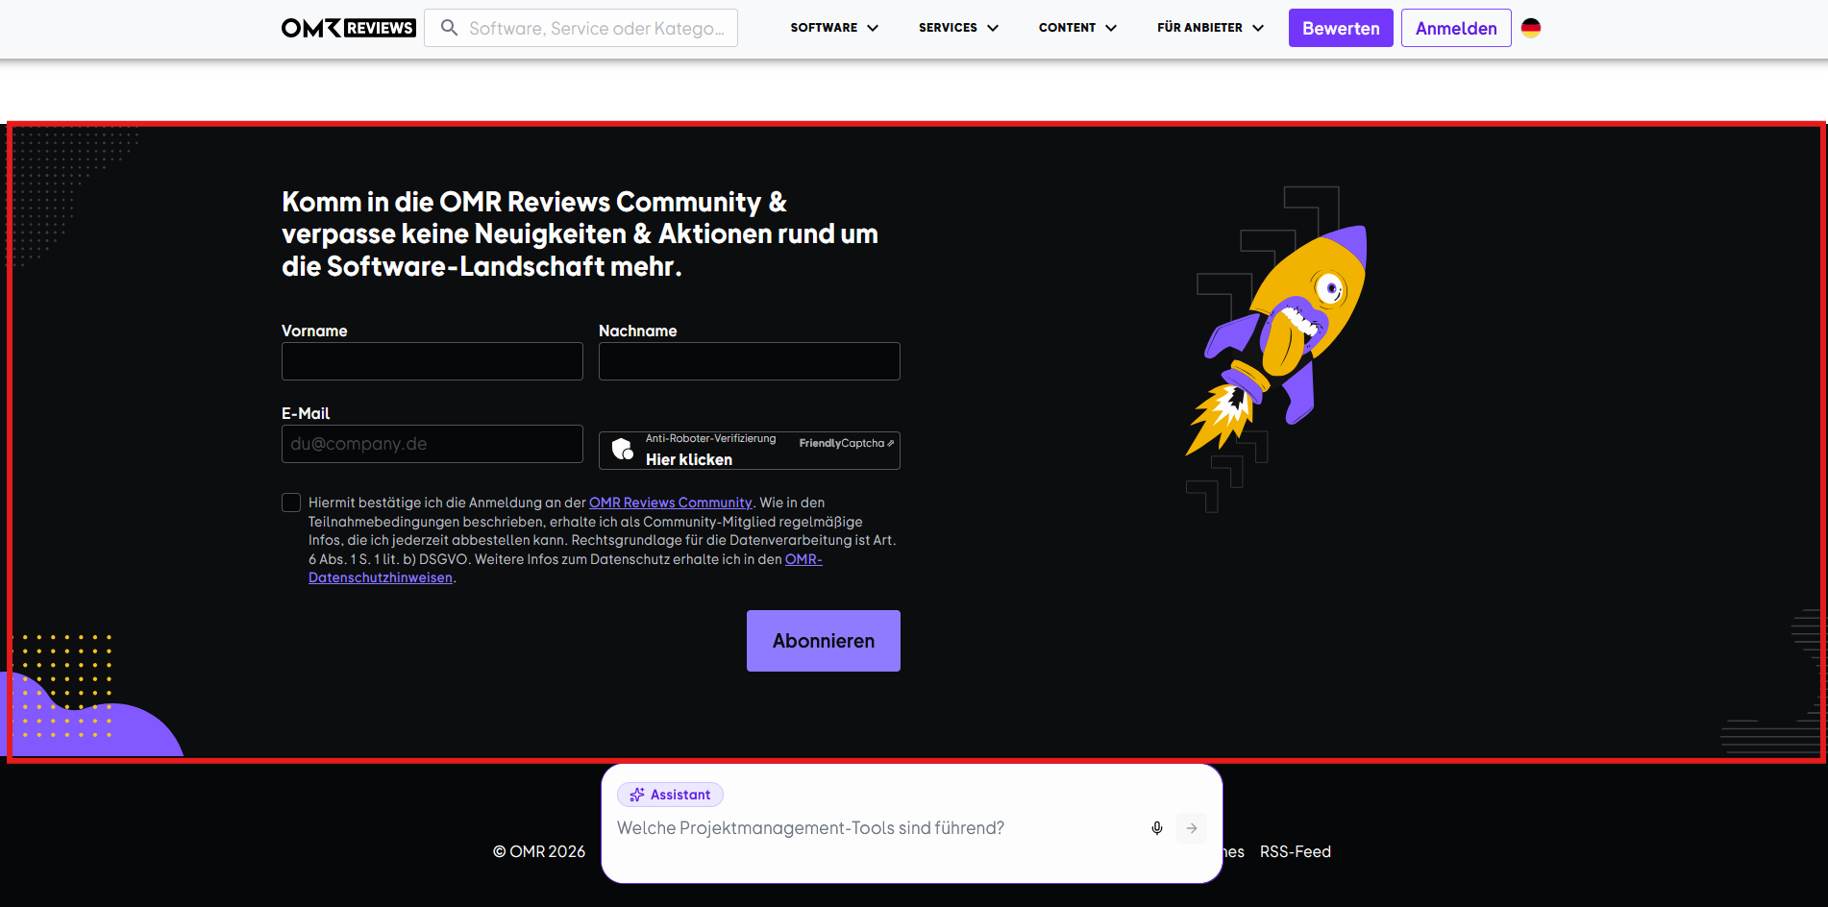The width and height of the screenshot is (1828, 907).
Task: Open the Content dropdown
Action: [1077, 28]
